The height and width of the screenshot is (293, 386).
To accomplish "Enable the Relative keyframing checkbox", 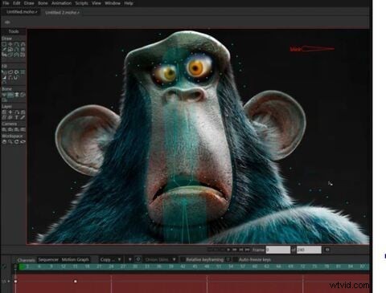I will pyautogui.click(x=183, y=259).
